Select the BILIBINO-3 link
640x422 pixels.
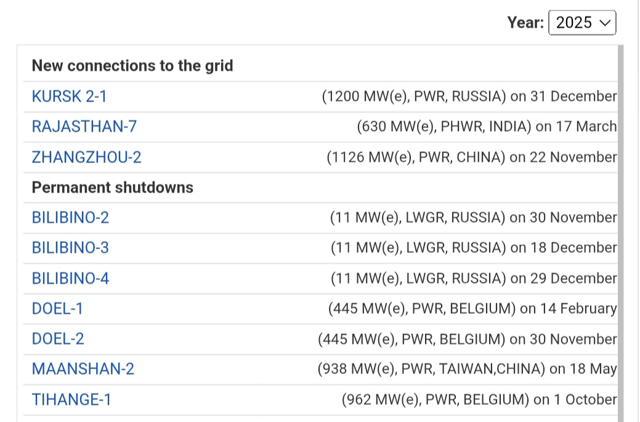click(x=70, y=247)
